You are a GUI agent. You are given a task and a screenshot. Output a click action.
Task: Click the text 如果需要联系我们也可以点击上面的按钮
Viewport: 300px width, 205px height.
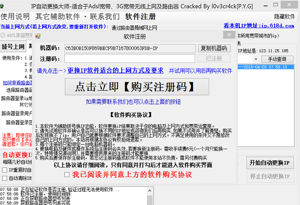click(x=133, y=101)
